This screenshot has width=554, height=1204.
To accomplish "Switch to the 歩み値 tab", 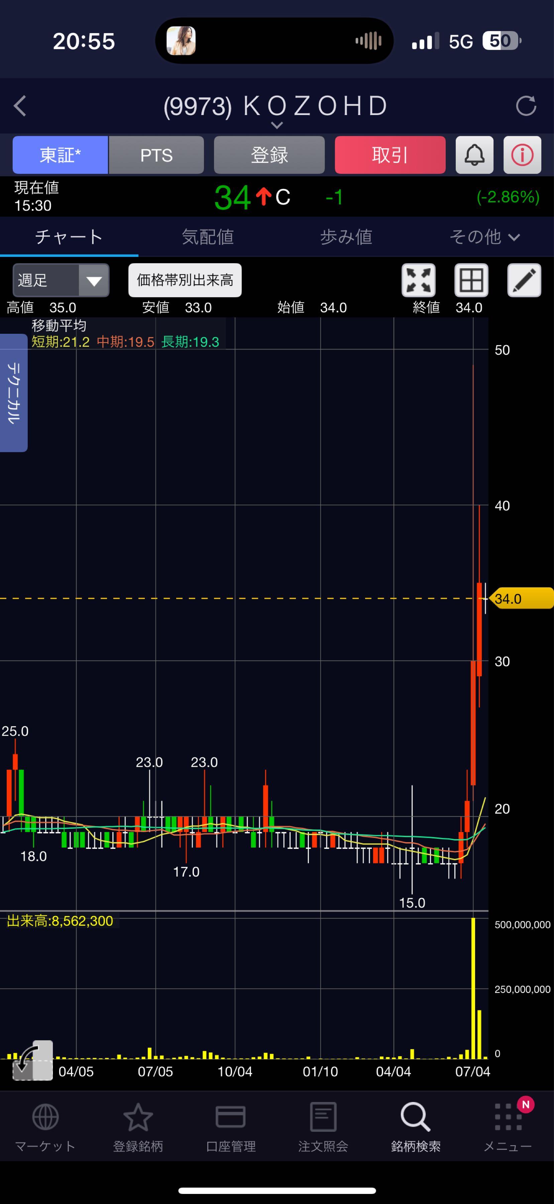I will point(346,237).
